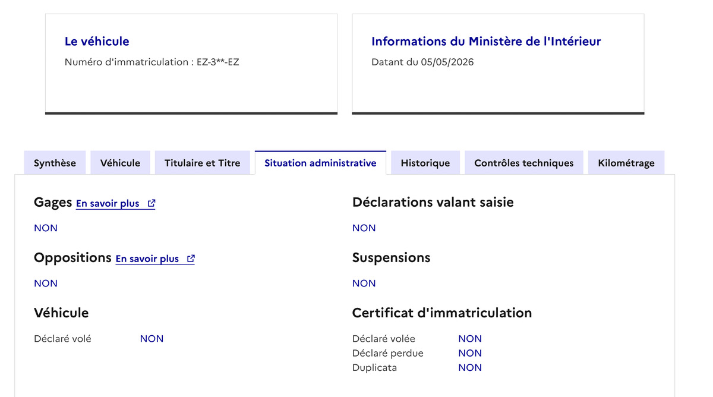The height and width of the screenshot is (397, 713).
Task: Click the NON value beside Déclaré volée
Action: click(x=470, y=339)
